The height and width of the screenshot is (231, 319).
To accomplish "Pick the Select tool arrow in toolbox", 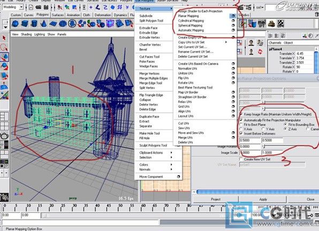I will click(4, 38).
